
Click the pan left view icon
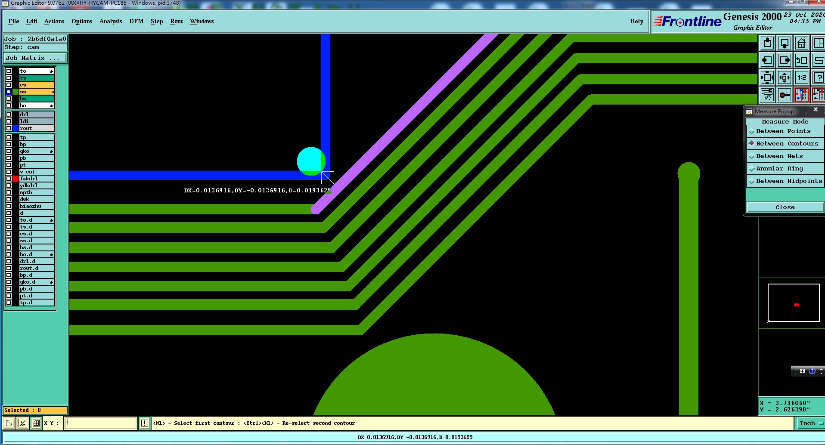coord(767,60)
